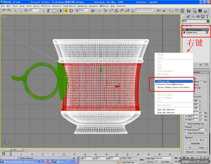The width and height of the screenshot is (211, 164).
Task: Switch to Utilities hammer panel tab
Action: [x=207, y=17]
